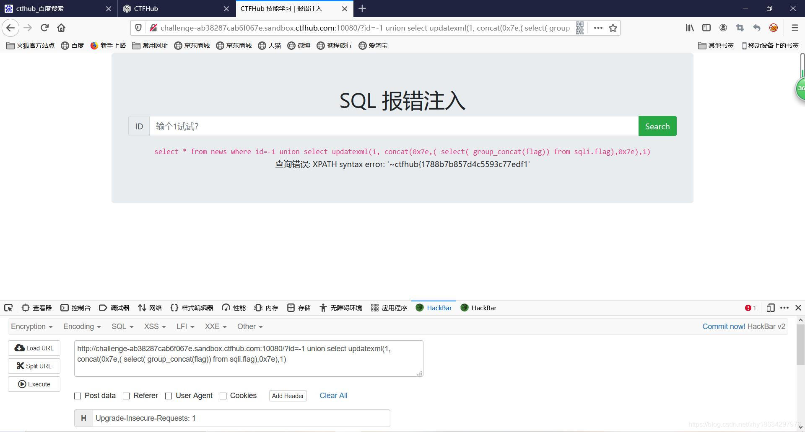The image size is (805, 432).
Task: Click the Clear All link
Action: pyautogui.click(x=333, y=396)
